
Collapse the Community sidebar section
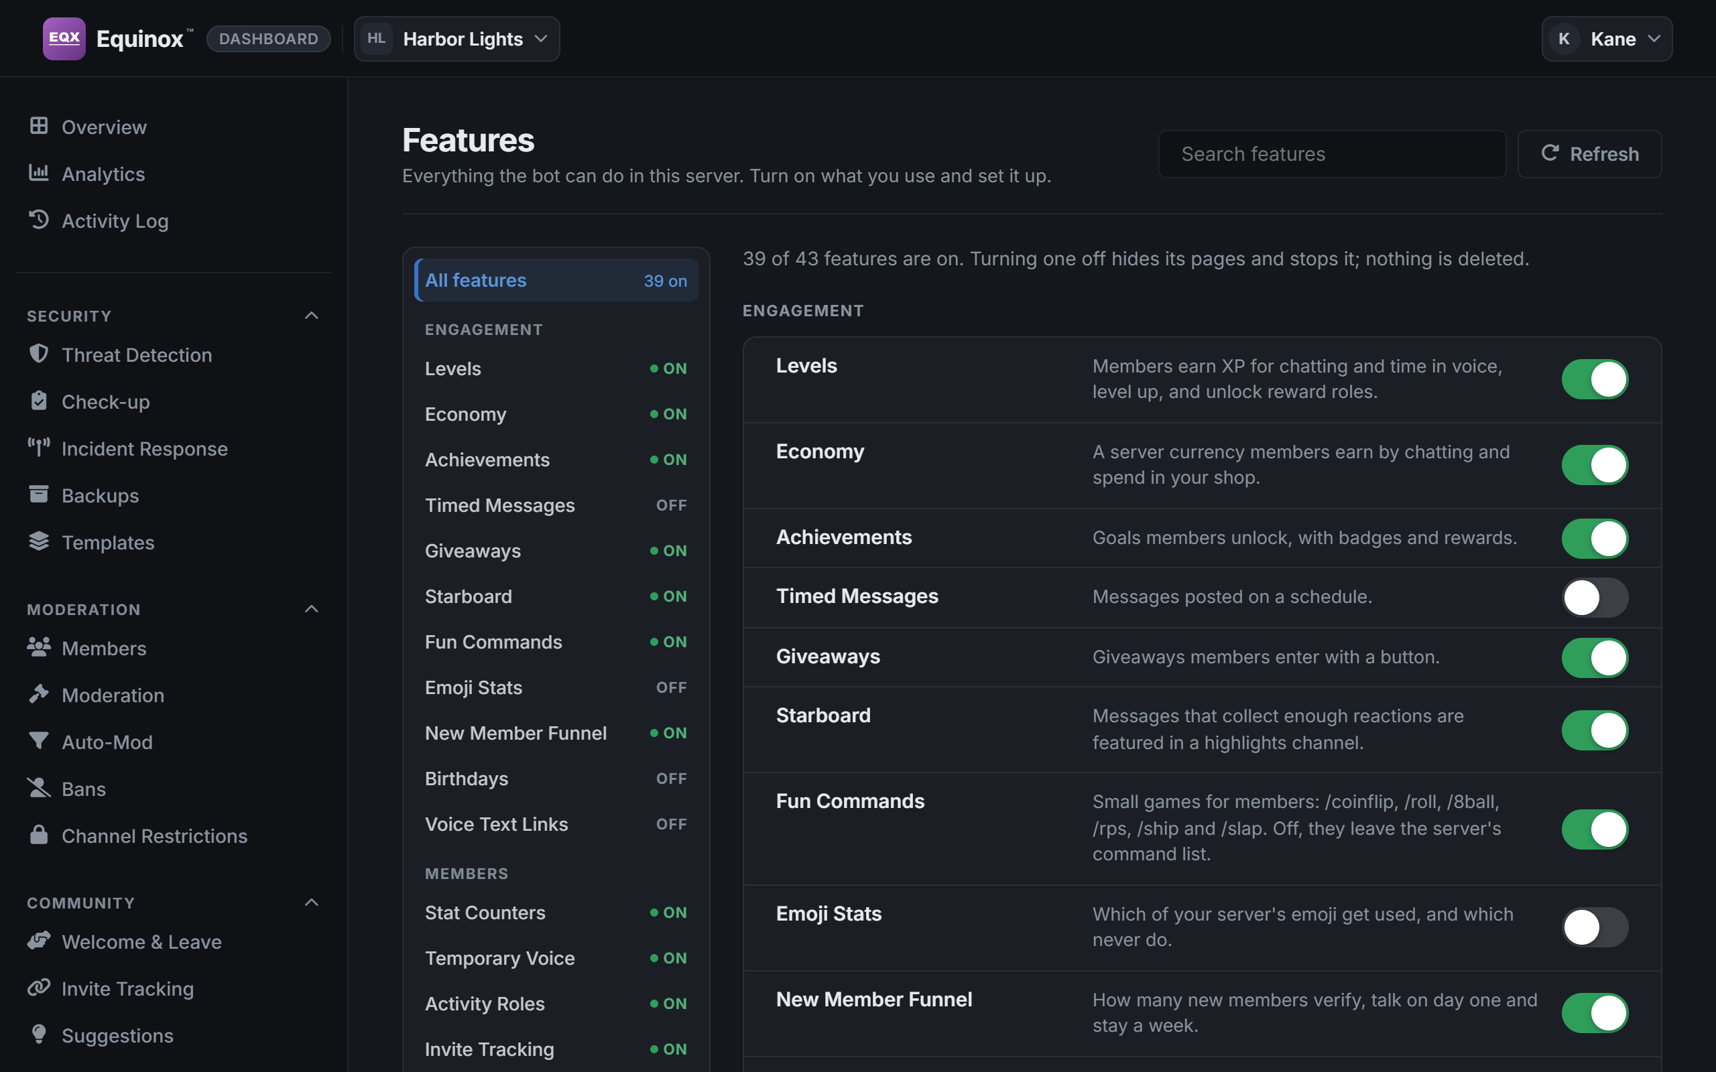(x=311, y=902)
